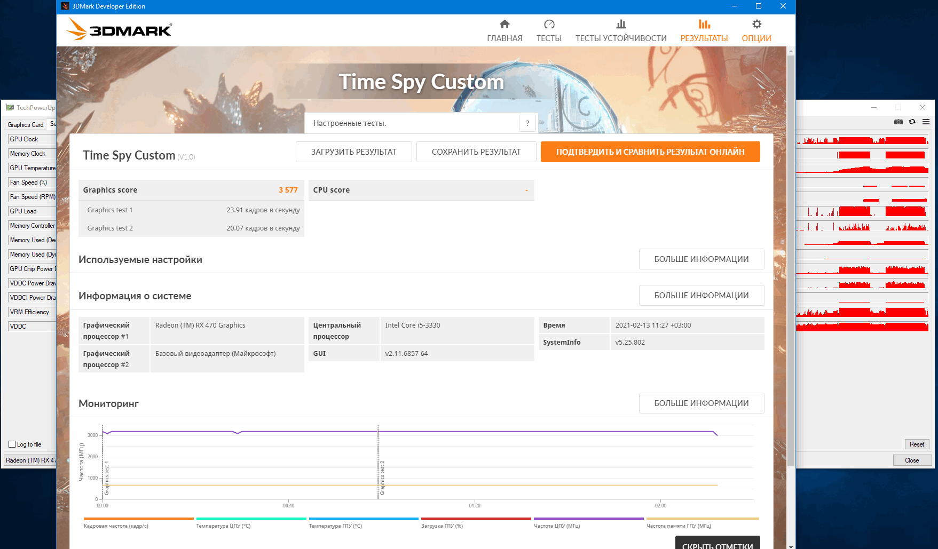Open the ТЕСТЫ tab

[x=549, y=31]
